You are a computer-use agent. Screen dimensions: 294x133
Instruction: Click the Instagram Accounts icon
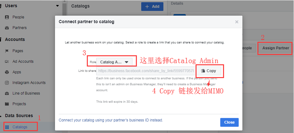coord(7,83)
